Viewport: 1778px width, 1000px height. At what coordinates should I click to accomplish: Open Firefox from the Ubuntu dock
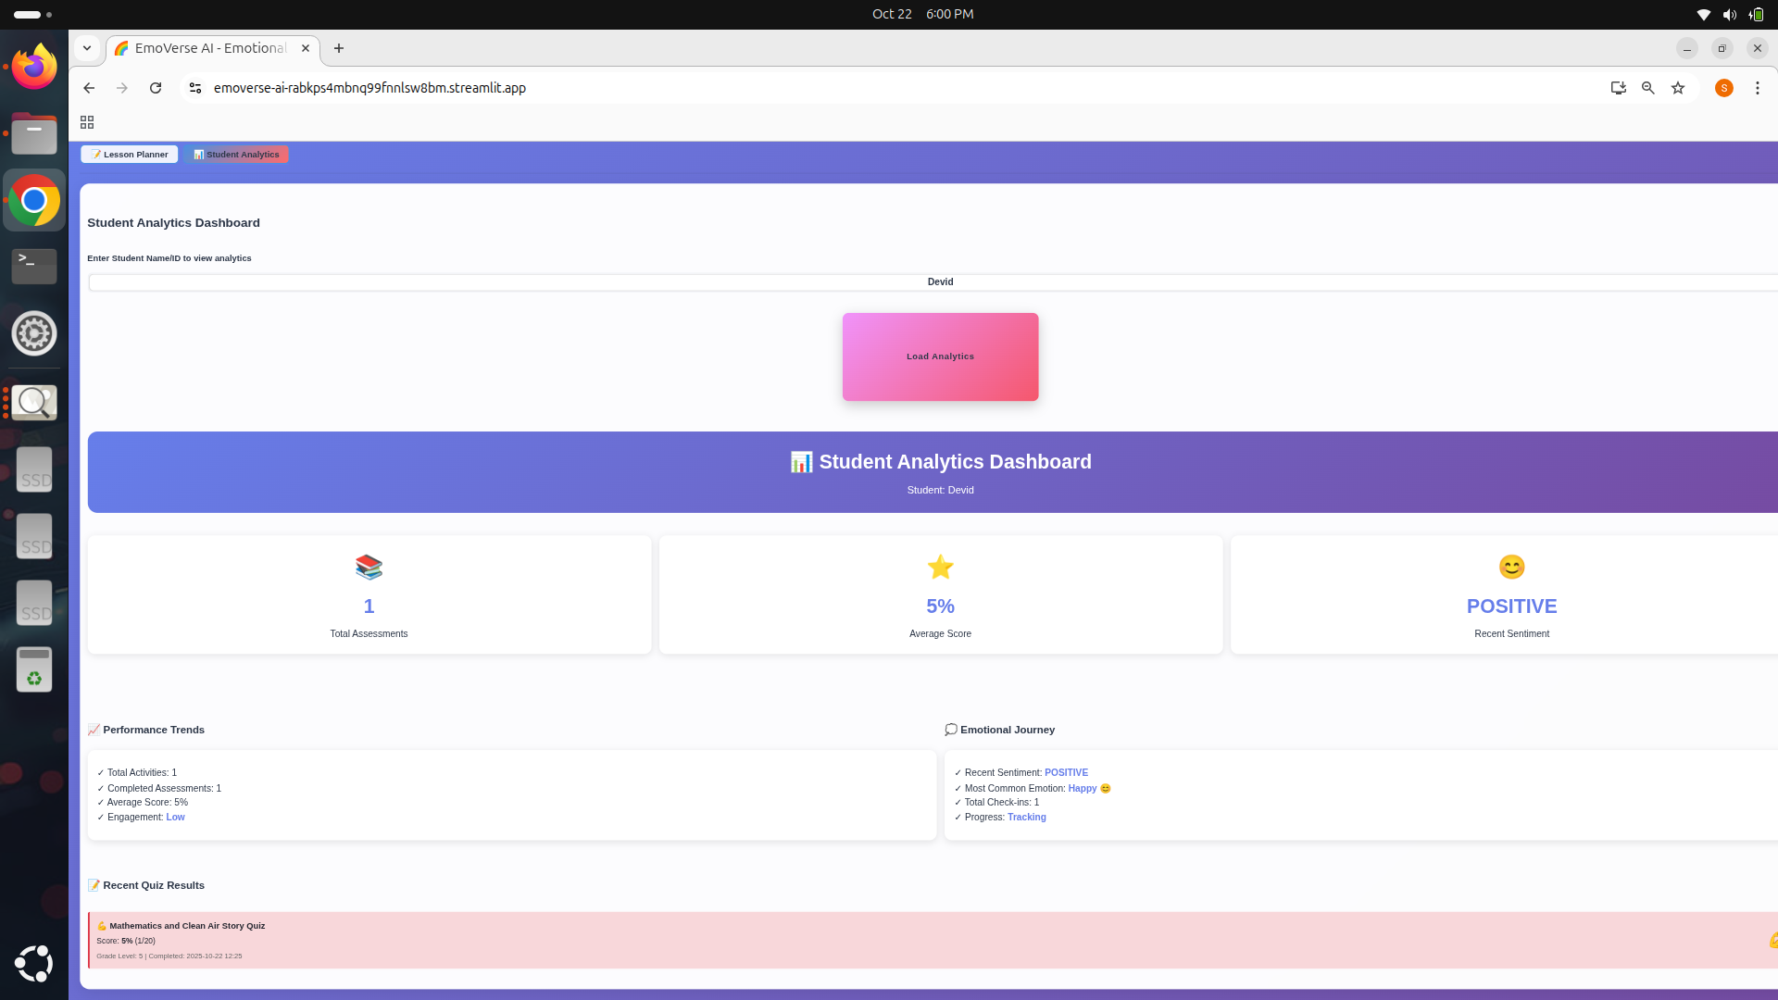coord(34,67)
